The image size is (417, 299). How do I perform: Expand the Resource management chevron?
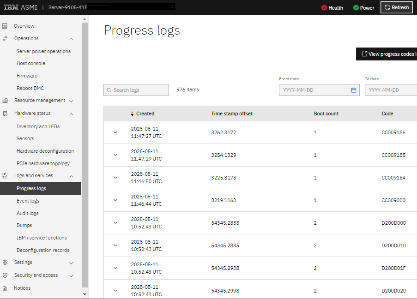tap(71, 101)
